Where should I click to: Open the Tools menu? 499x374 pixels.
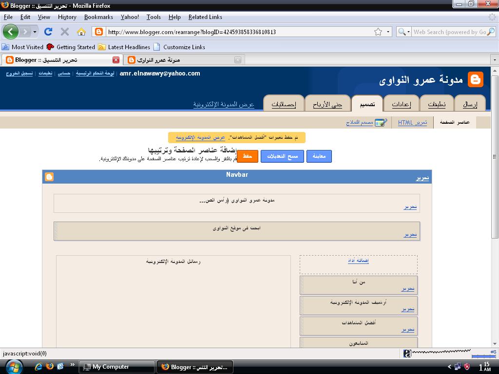(154, 17)
